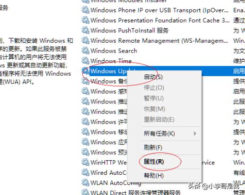Choose 帮助(H) from the context menu
The height and width of the screenshot is (195, 245).
[154, 175]
